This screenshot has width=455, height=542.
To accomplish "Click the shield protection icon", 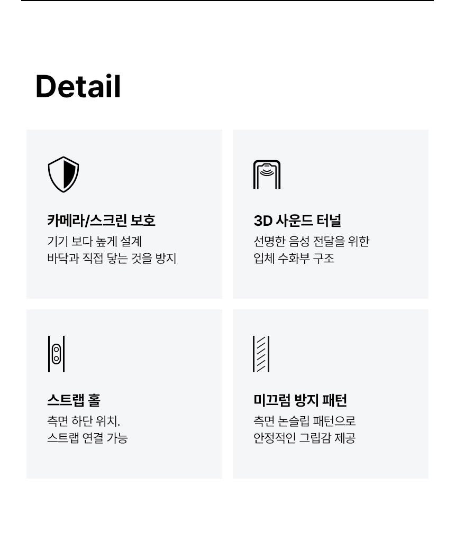I will (63, 174).
